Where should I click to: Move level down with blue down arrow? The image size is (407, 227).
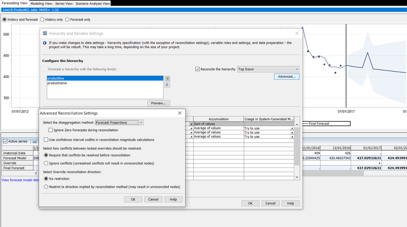(x=168, y=85)
